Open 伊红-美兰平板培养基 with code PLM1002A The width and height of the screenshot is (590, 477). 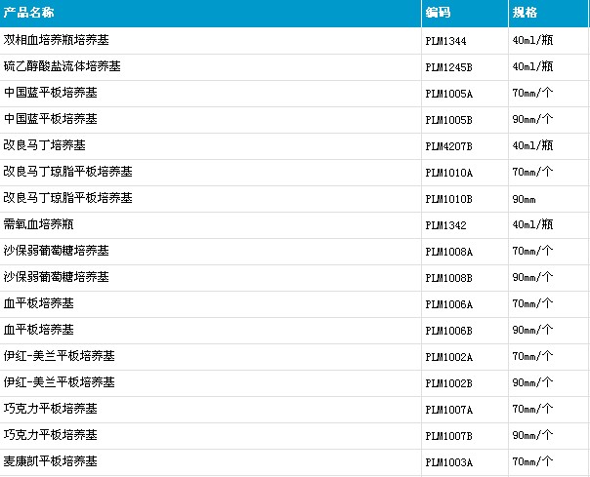click(x=59, y=356)
